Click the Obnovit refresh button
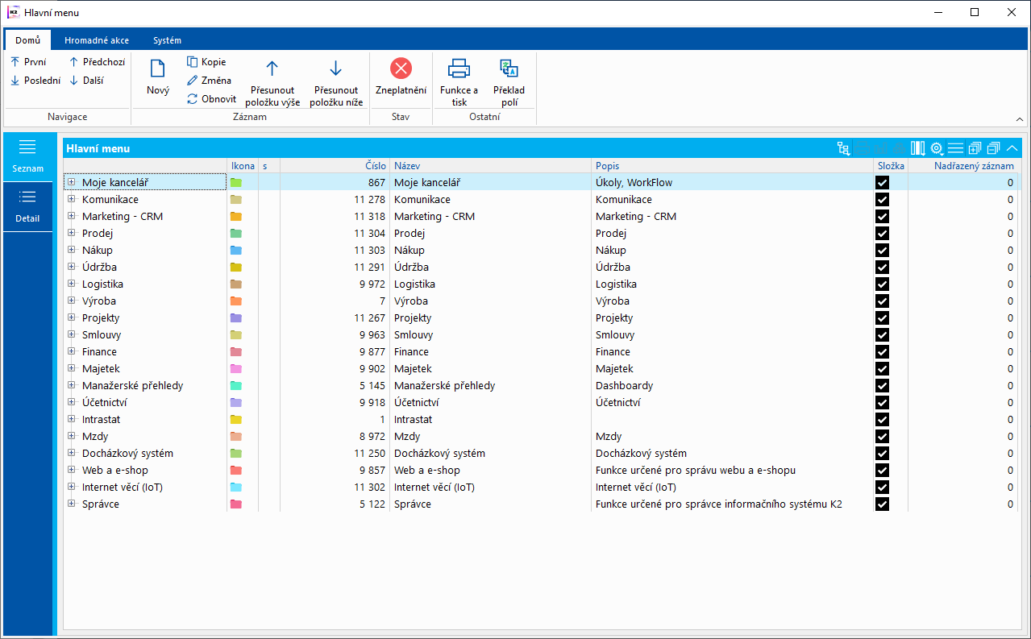This screenshot has height=639, width=1031. coord(211,99)
